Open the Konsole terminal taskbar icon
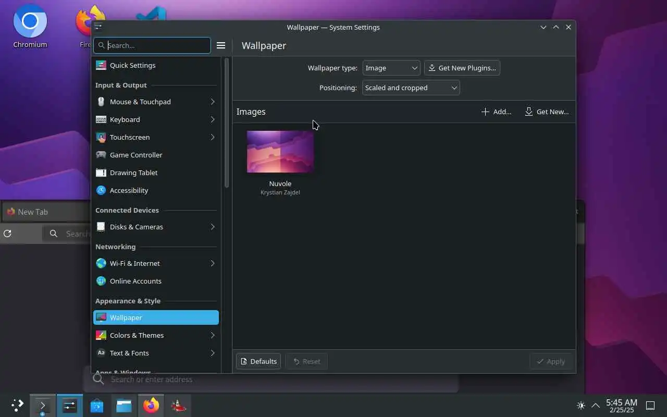Screen dimensions: 667x417 [43, 406]
